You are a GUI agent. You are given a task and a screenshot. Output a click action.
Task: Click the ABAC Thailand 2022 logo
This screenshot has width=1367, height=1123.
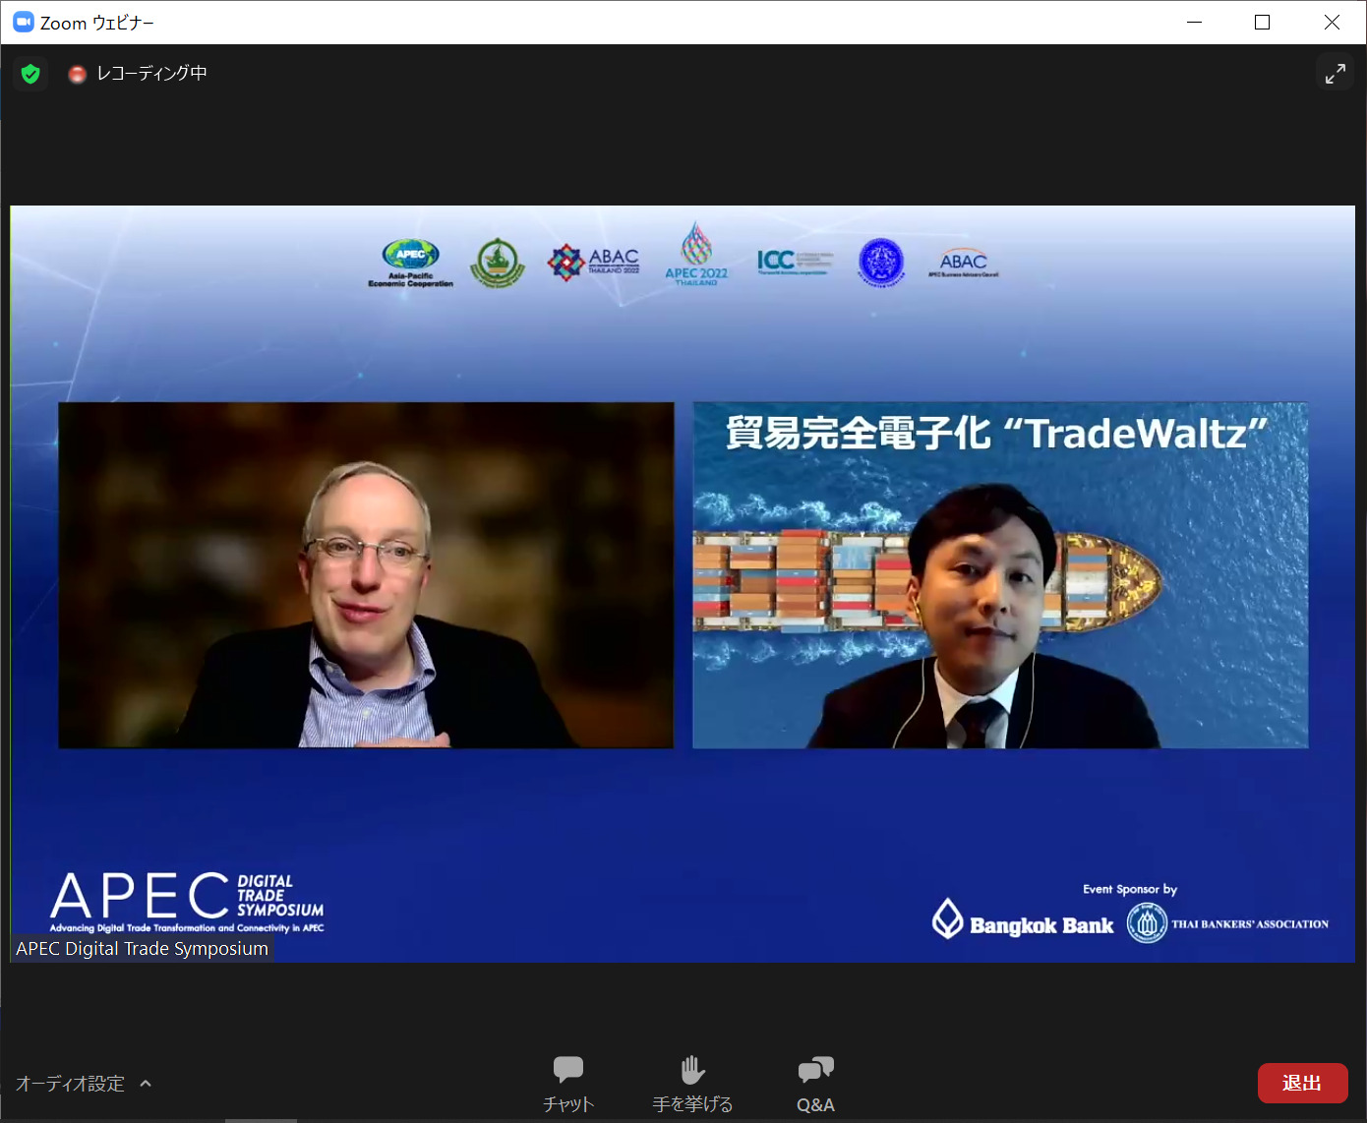point(593,263)
